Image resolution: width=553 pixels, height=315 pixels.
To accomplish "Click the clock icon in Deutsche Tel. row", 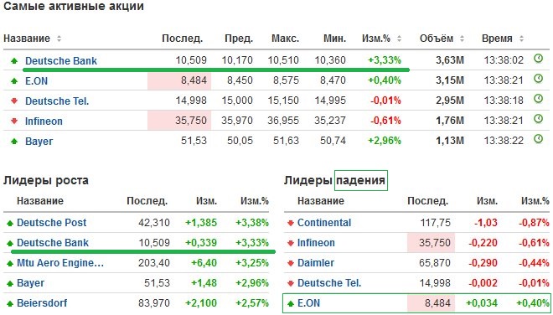I will 538,98.
